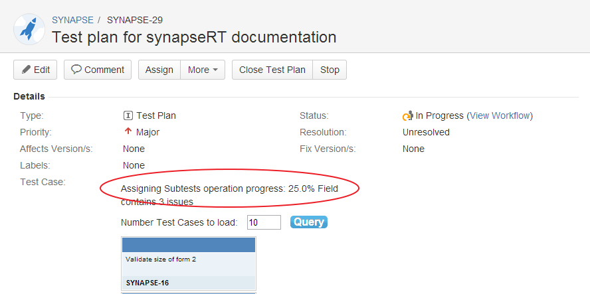Click the SYNAPSE project rocket avatar
Image resolution: width=590 pixels, height=294 pixels.
click(x=29, y=29)
